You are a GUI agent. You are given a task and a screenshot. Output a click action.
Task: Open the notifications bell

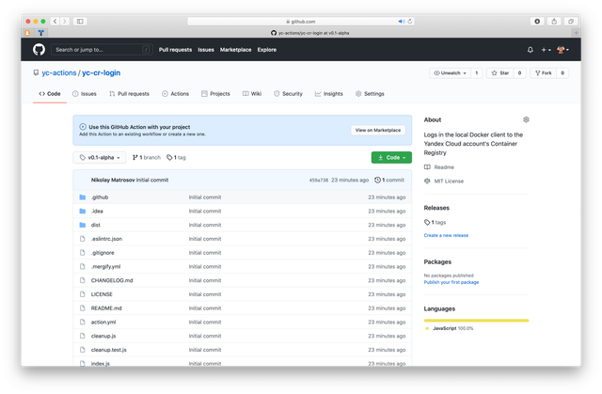pyautogui.click(x=531, y=49)
